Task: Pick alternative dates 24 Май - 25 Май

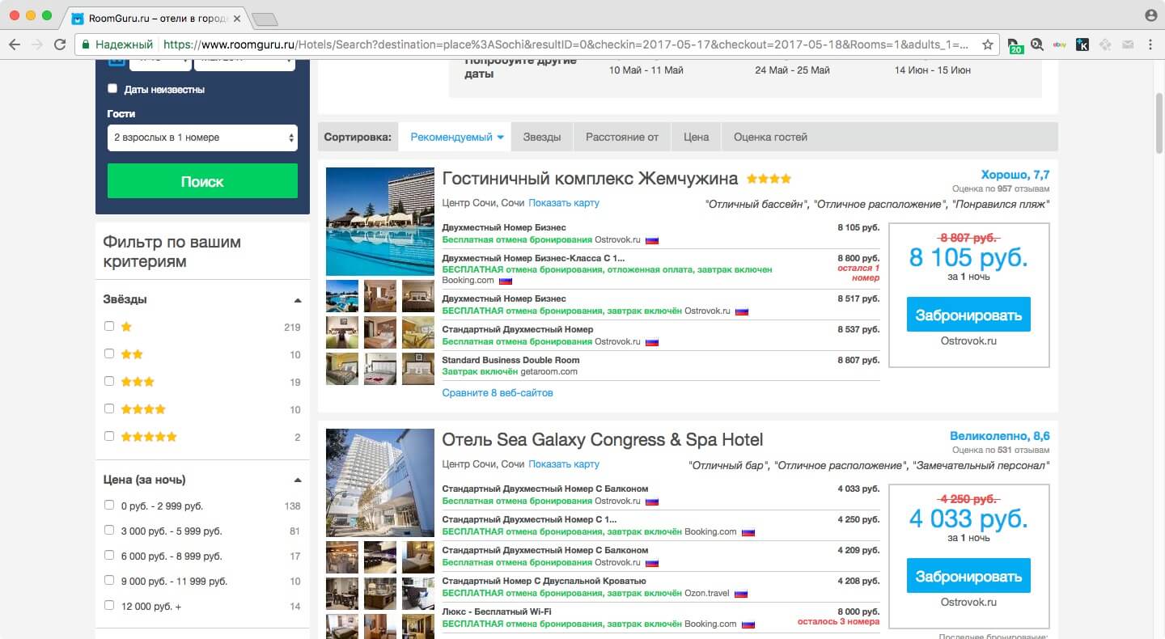Action: tap(792, 70)
